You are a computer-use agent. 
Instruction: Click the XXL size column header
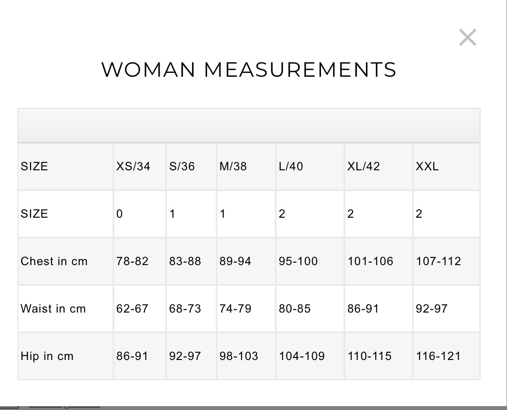point(427,166)
